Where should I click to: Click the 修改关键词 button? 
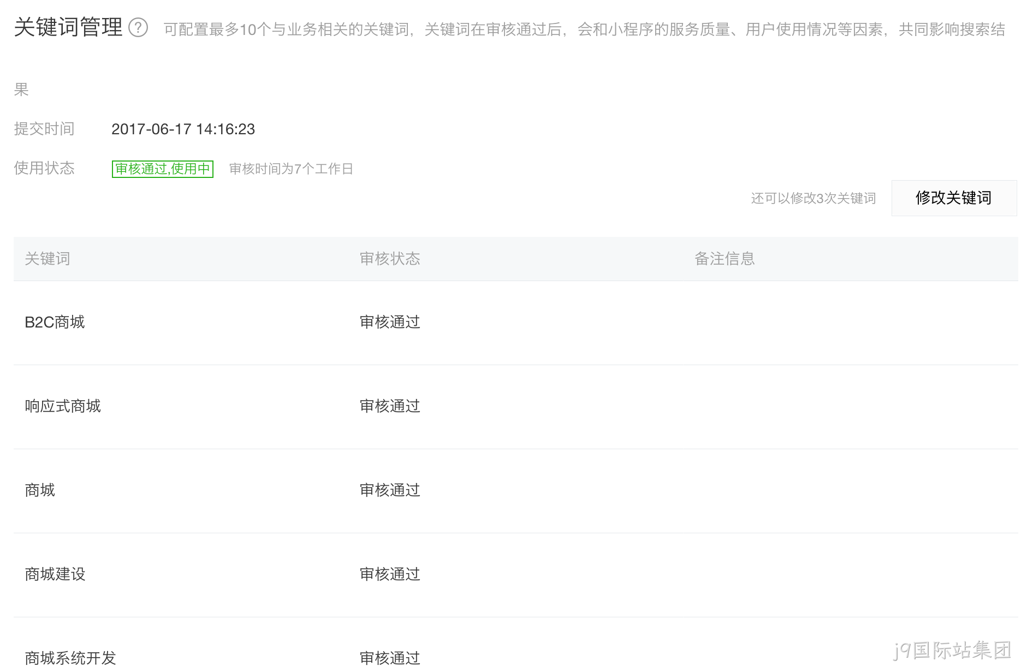tap(954, 198)
